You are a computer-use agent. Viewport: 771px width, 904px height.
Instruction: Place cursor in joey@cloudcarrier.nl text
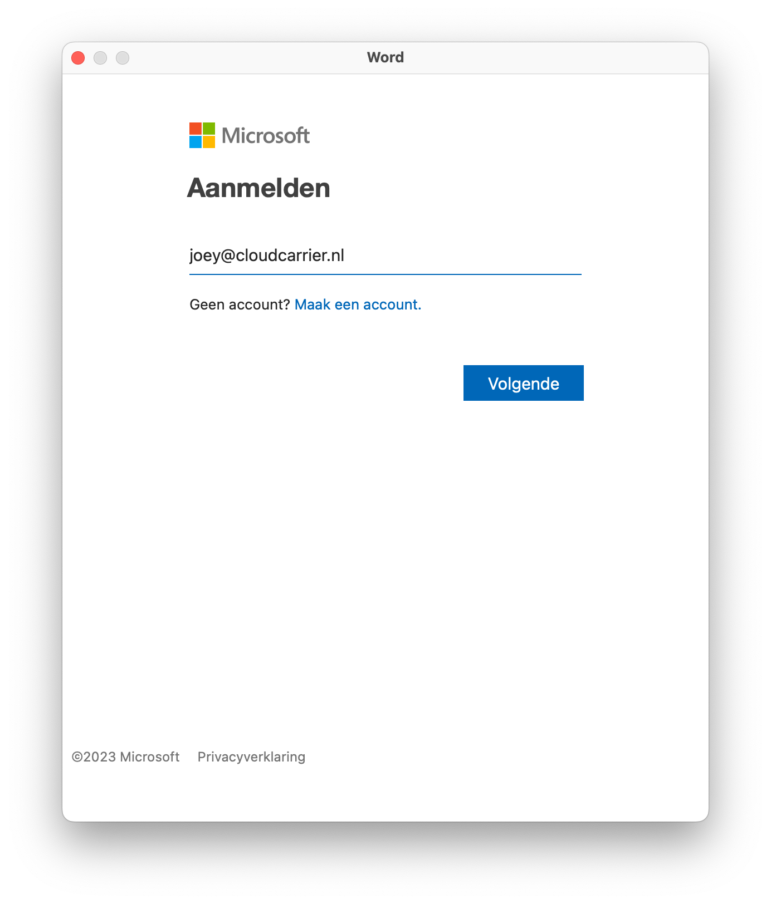coord(267,256)
